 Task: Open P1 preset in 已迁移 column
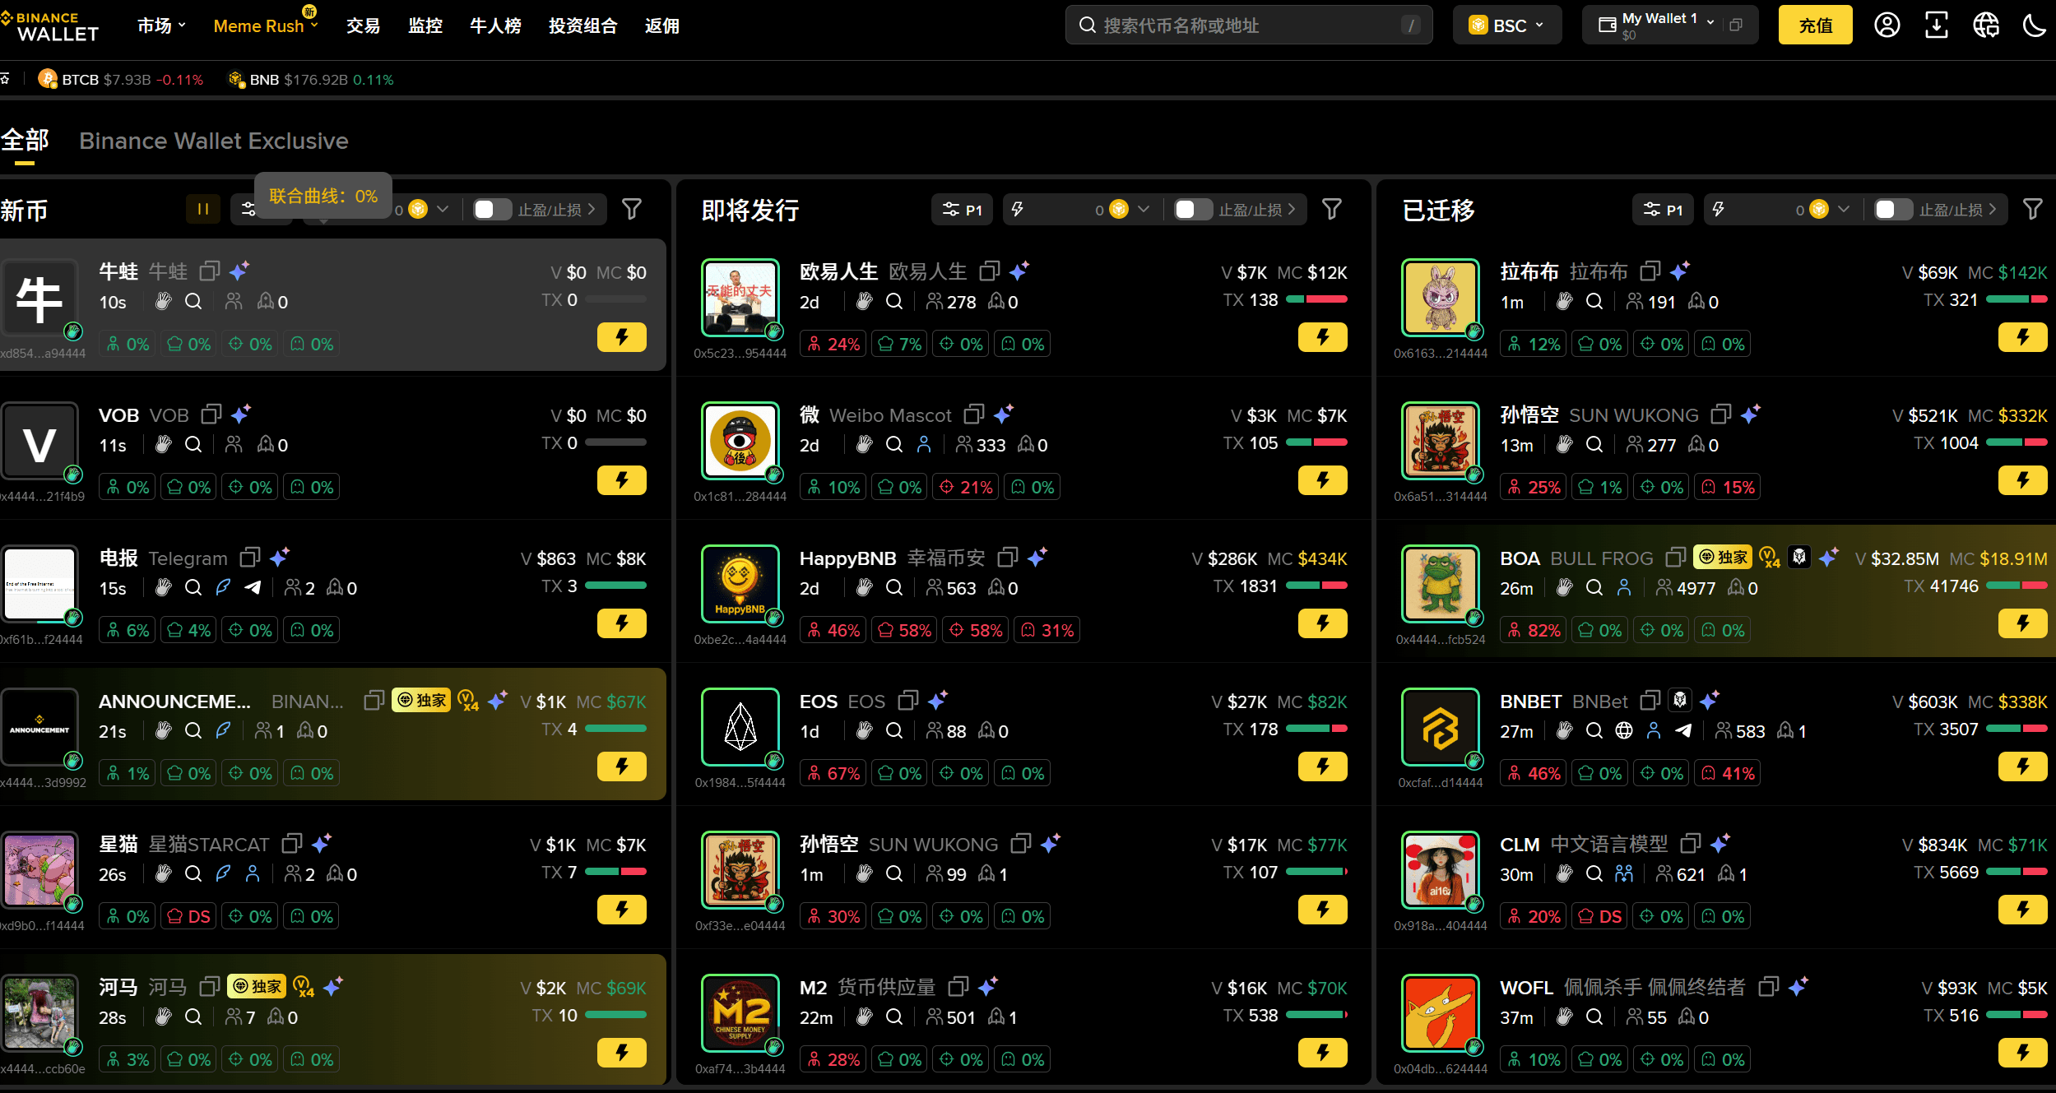click(1664, 210)
